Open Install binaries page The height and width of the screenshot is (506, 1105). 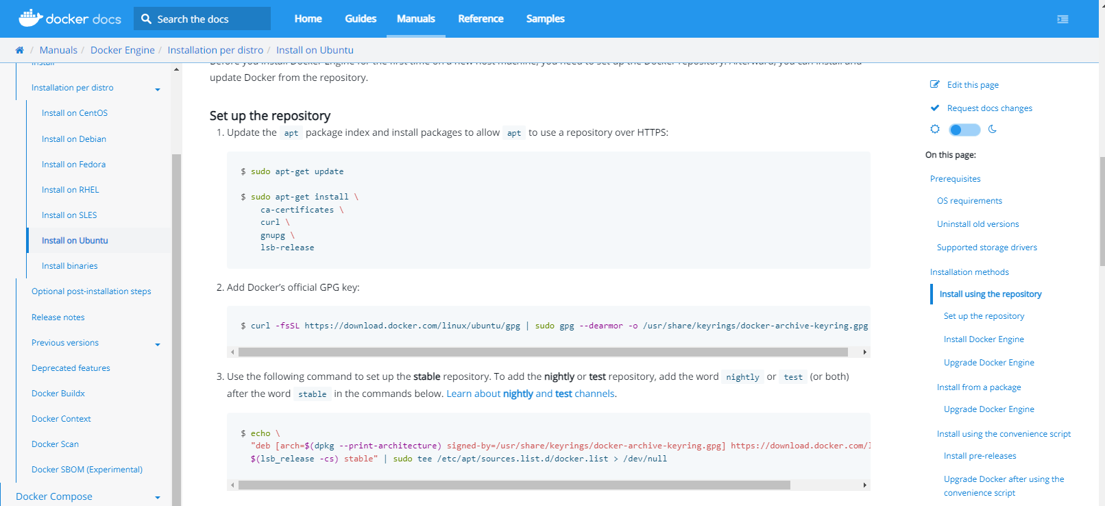click(69, 266)
